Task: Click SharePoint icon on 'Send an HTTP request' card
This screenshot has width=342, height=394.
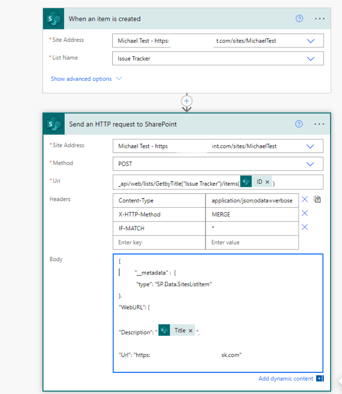Action: (x=54, y=124)
